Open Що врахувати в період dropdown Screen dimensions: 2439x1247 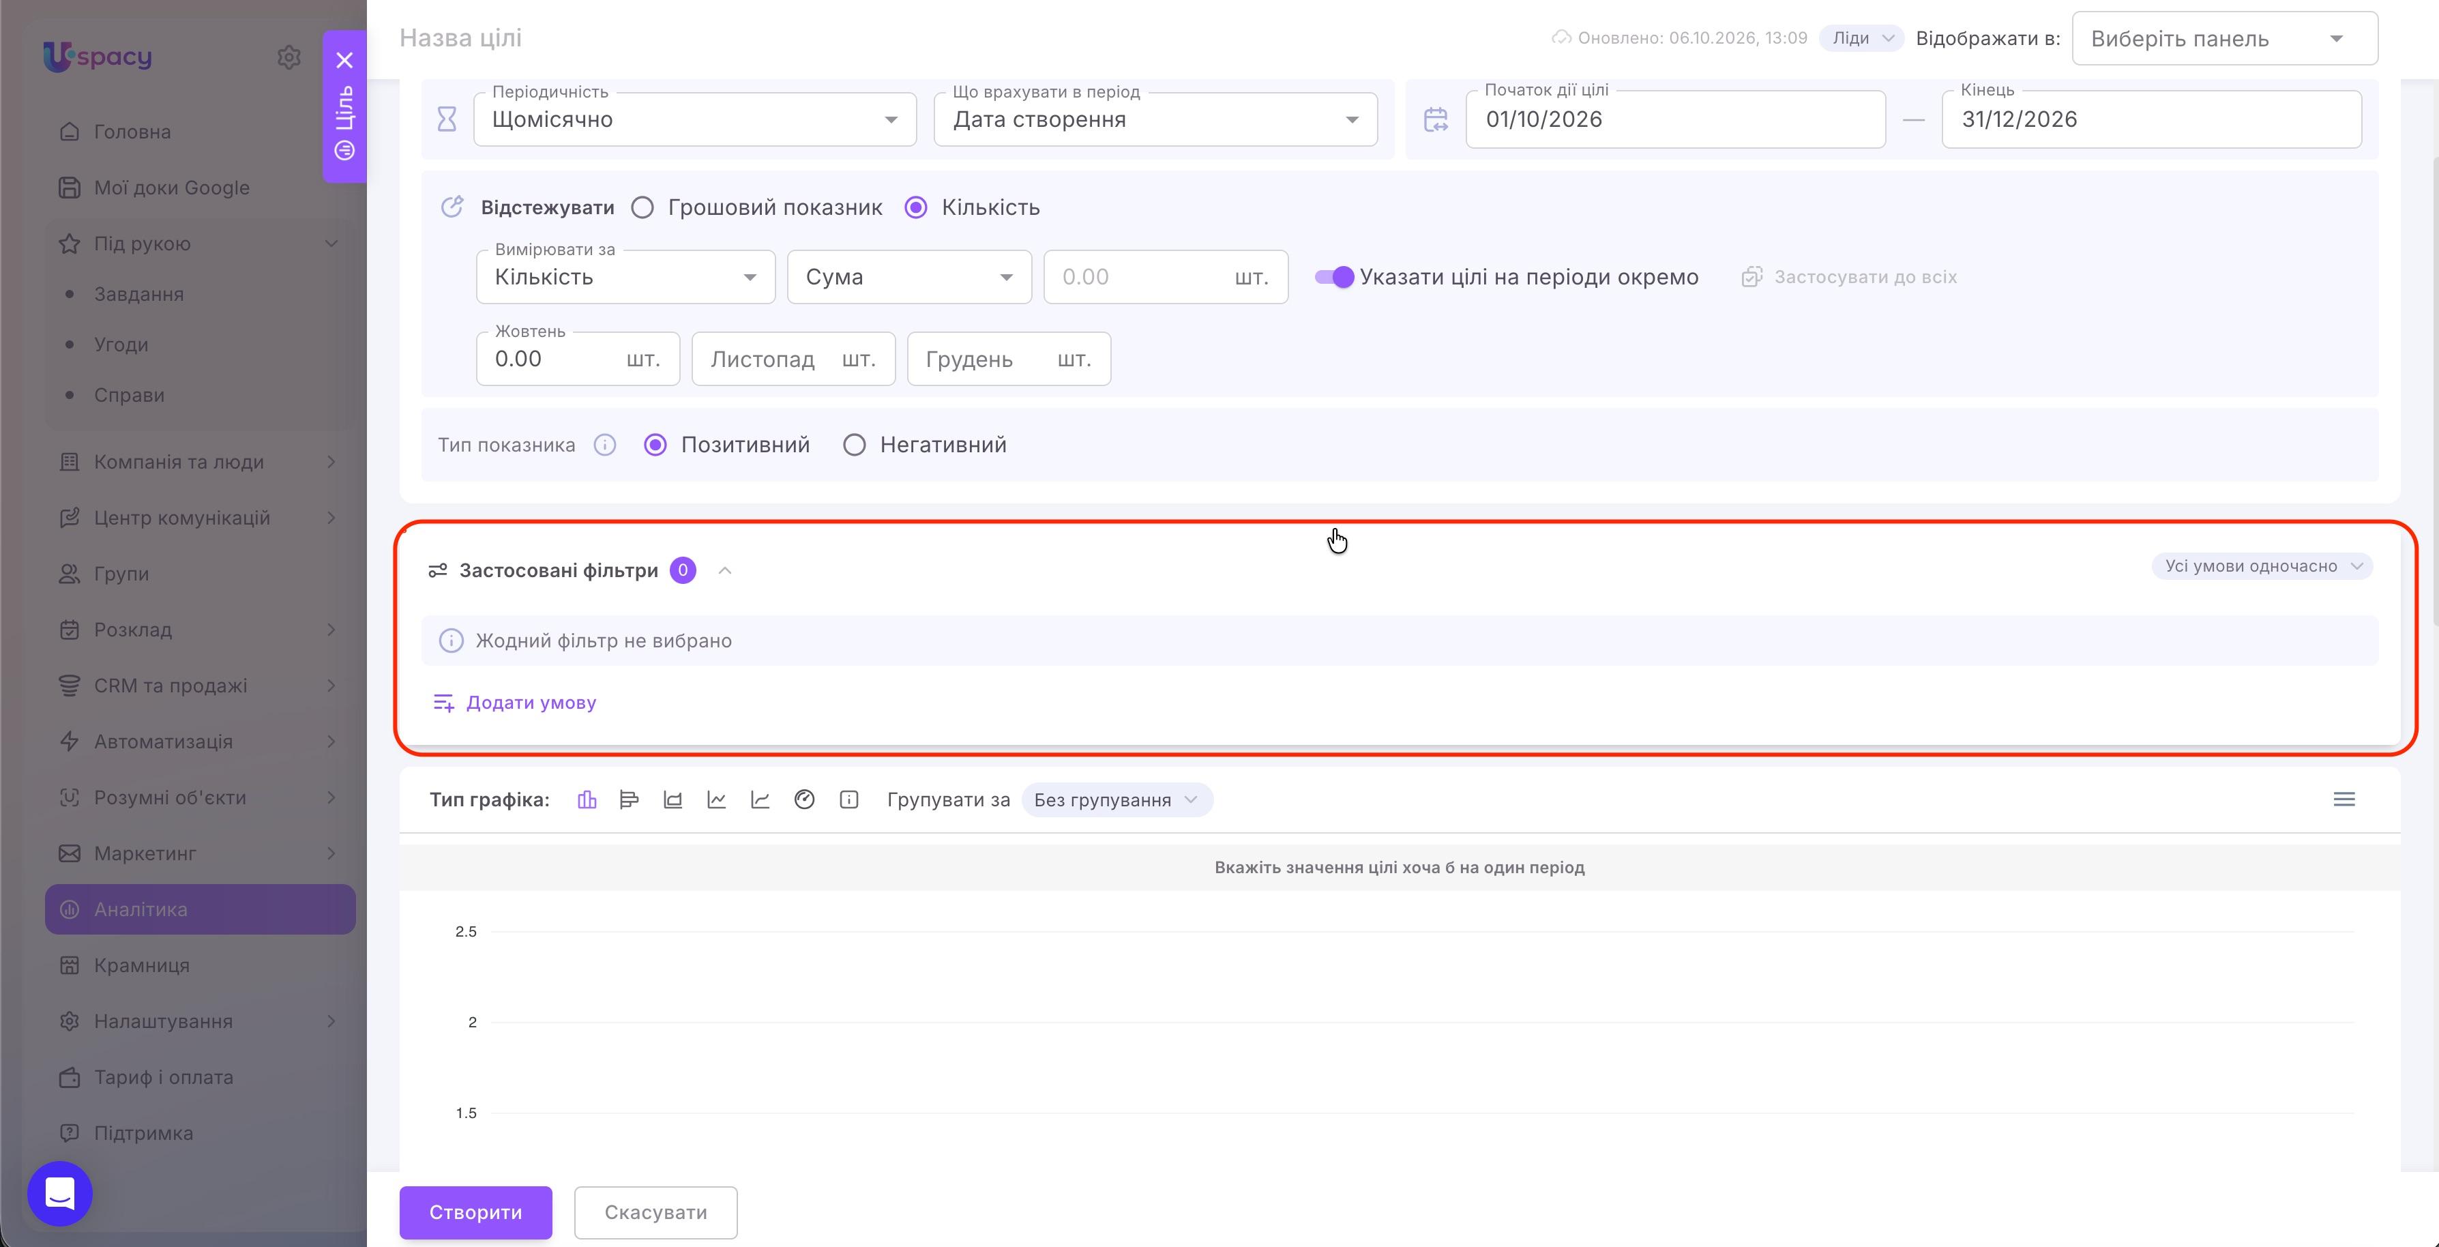click(x=1155, y=119)
